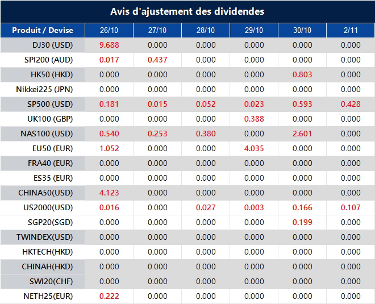Click the Nikkei225 (JPN) row label

pyautogui.click(x=44, y=89)
